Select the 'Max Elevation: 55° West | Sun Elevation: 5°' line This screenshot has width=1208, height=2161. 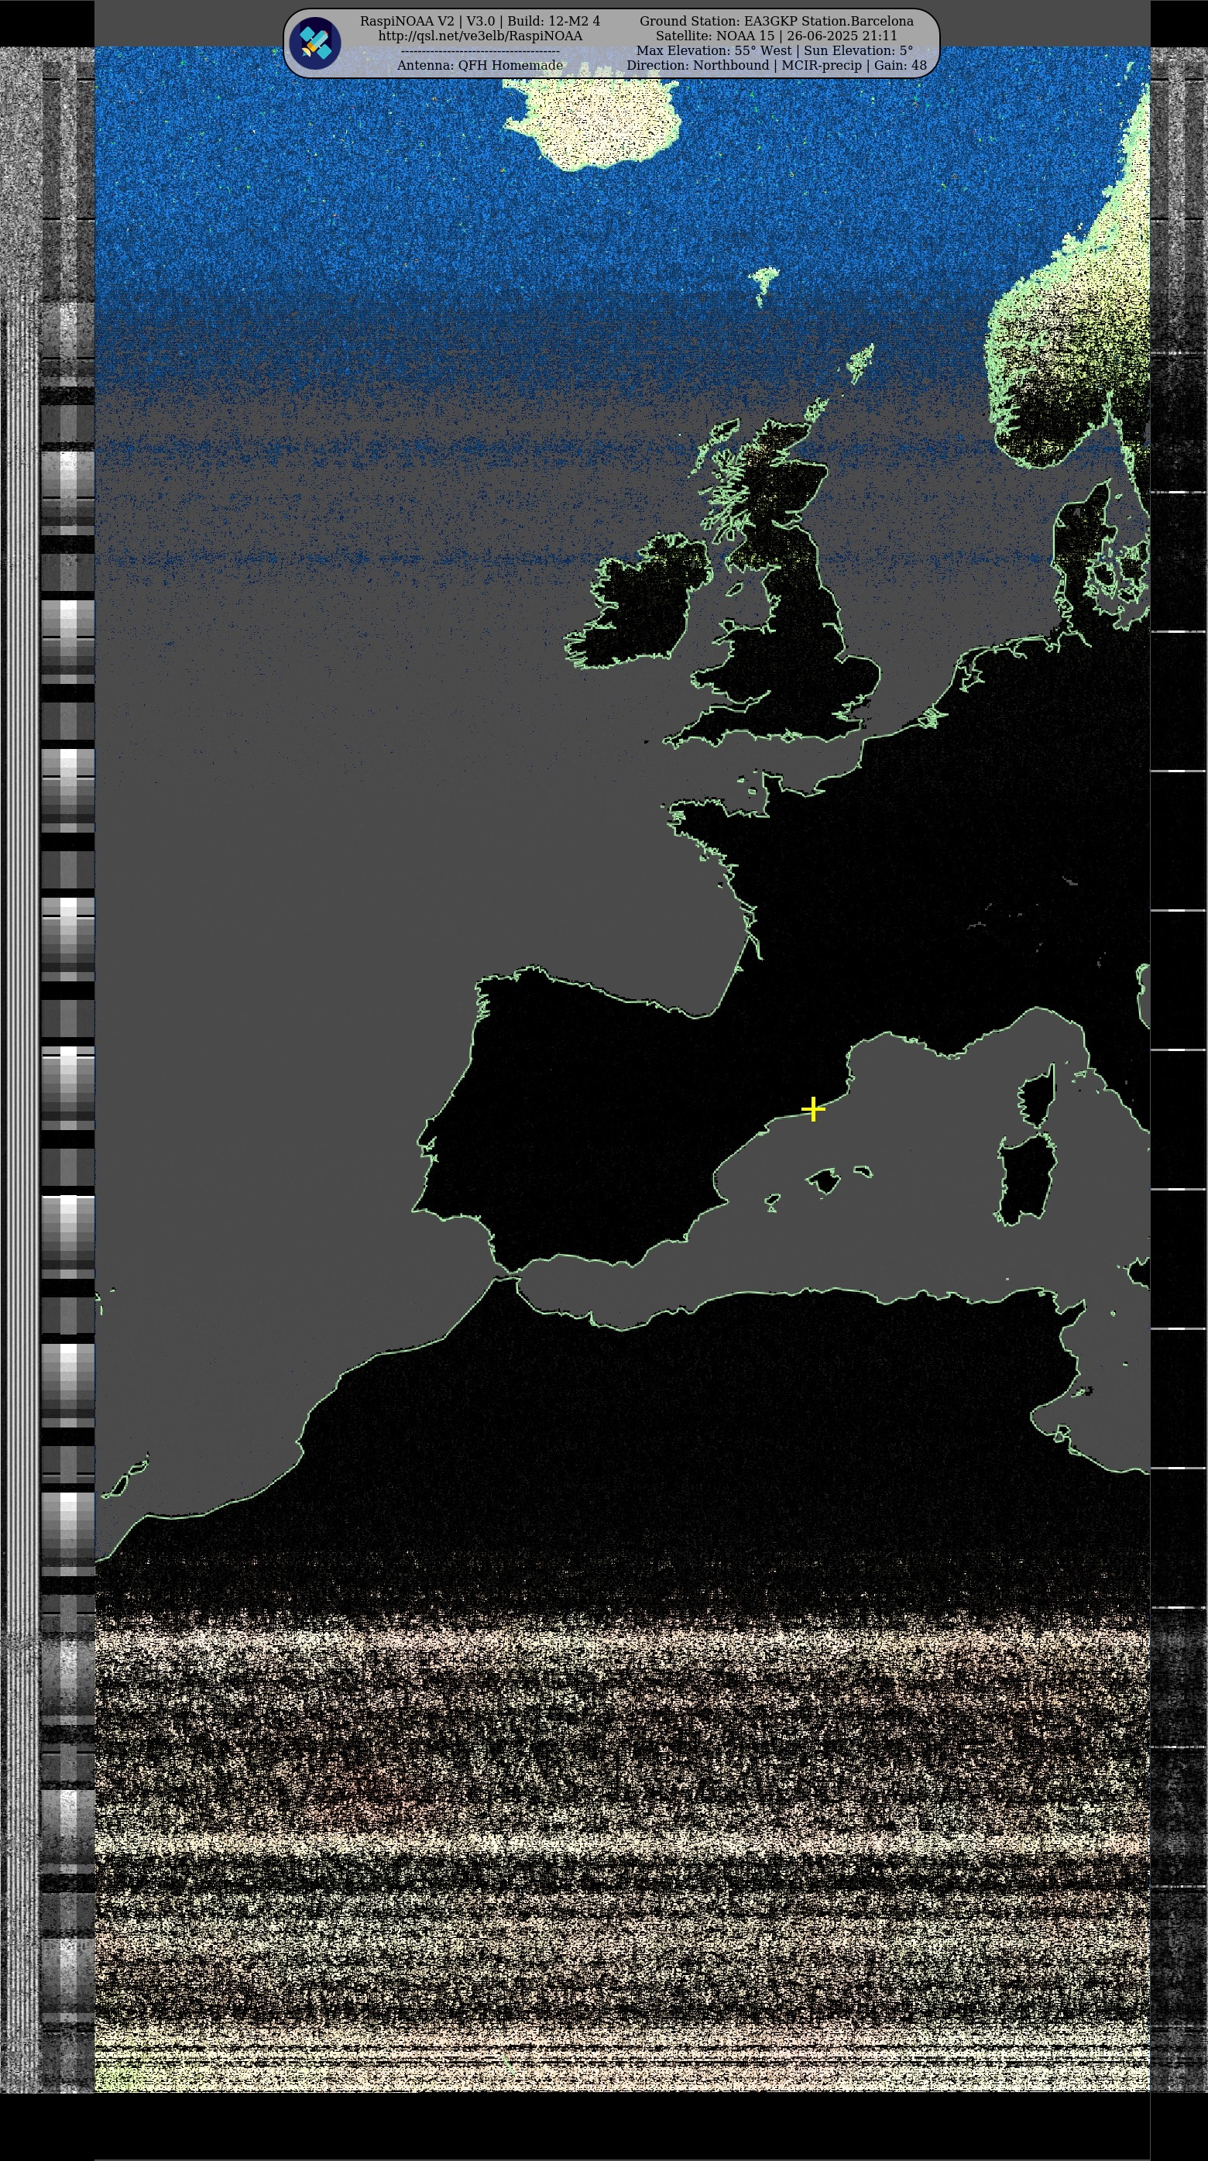[776, 50]
